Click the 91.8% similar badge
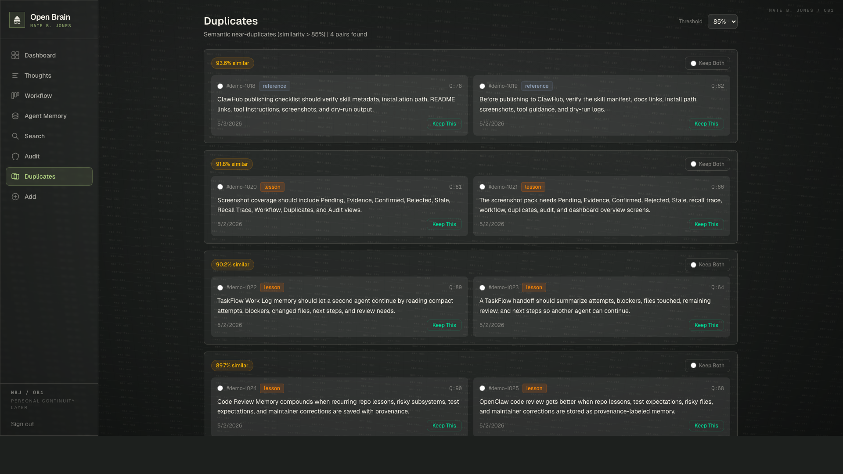Screen dimensions: 843x474 tap(232, 164)
